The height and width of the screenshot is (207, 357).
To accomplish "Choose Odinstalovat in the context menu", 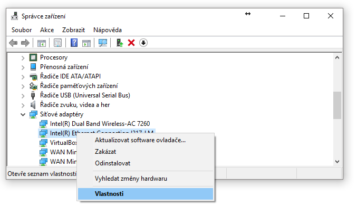I will (x=145, y=163).
